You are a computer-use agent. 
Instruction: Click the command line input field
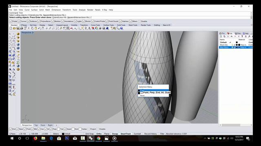pyautogui.click(x=130, y=17)
